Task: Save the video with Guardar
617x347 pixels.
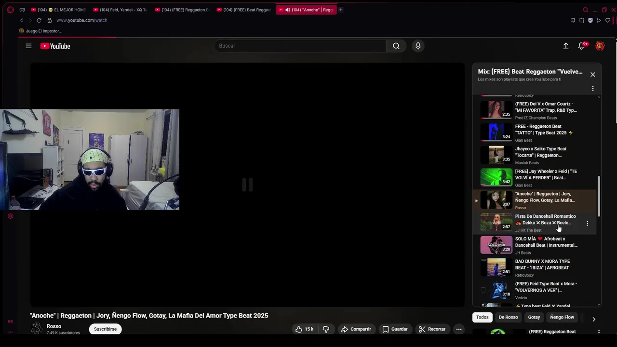Action: (395, 329)
